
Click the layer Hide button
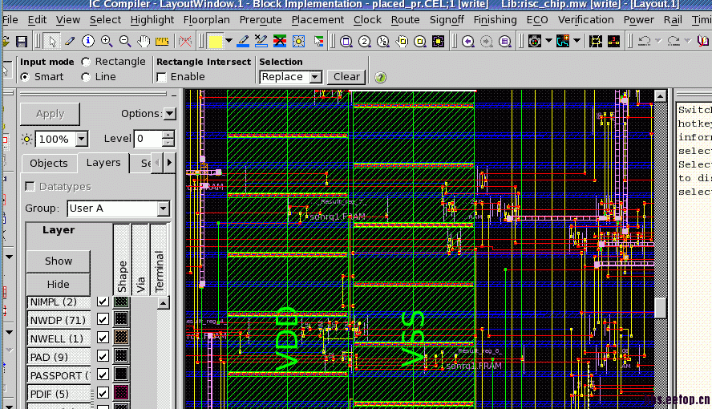click(58, 284)
